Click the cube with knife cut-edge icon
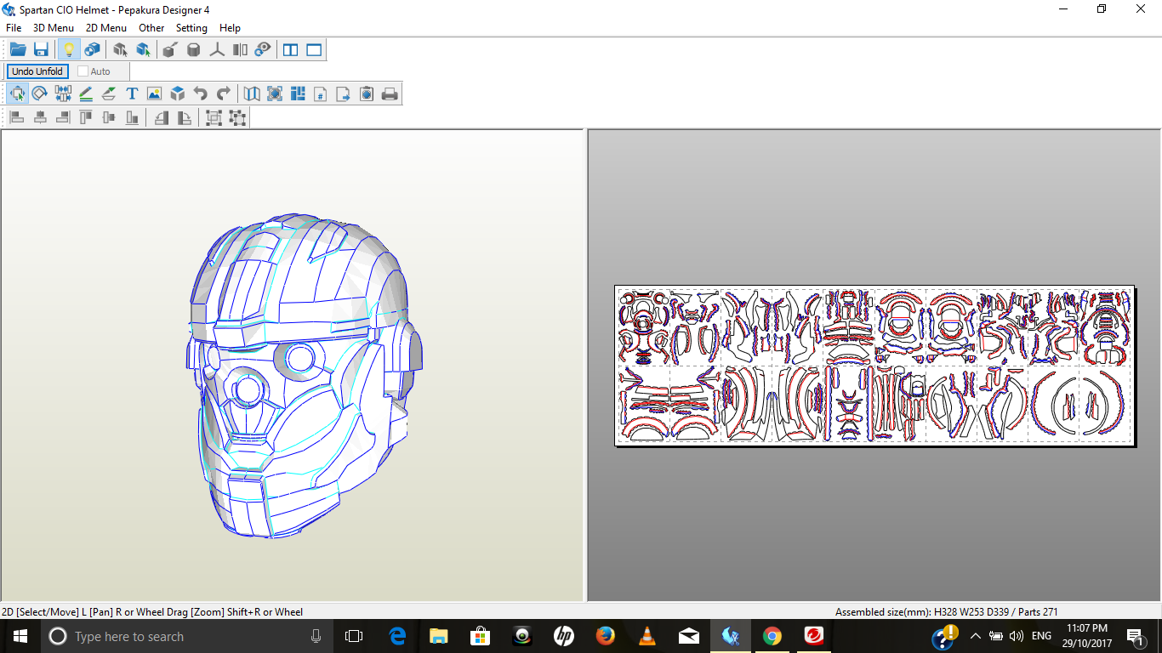1162x653 pixels. 169,49
